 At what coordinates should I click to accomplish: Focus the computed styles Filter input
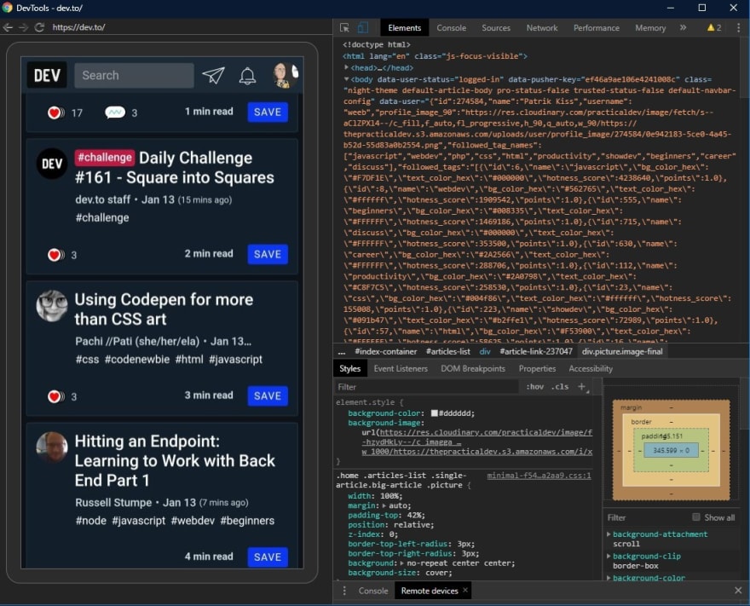647,517
